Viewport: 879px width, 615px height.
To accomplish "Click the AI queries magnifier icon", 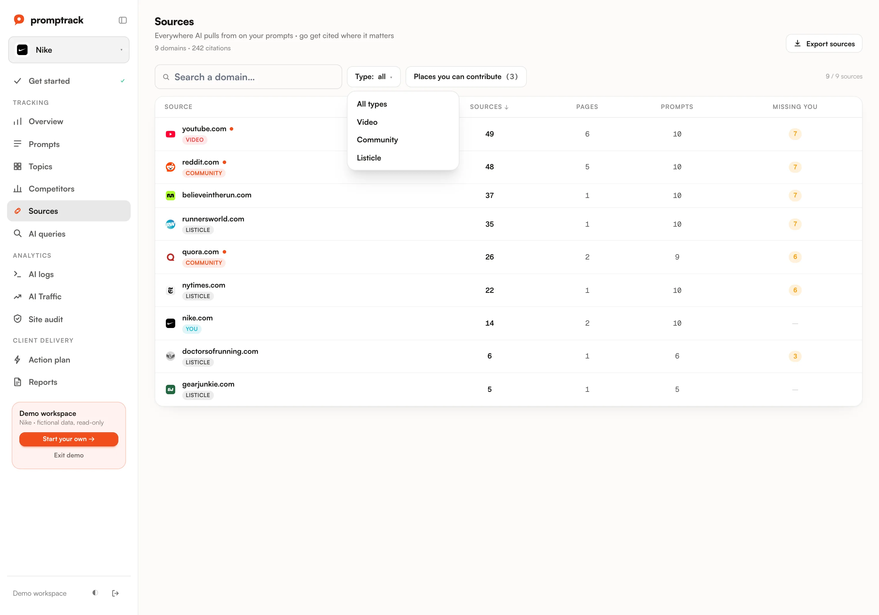I will (x=18, y=233).
